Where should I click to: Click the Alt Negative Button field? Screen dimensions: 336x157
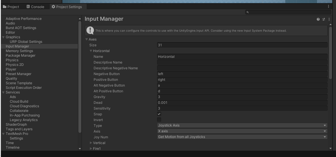(242, 85)
